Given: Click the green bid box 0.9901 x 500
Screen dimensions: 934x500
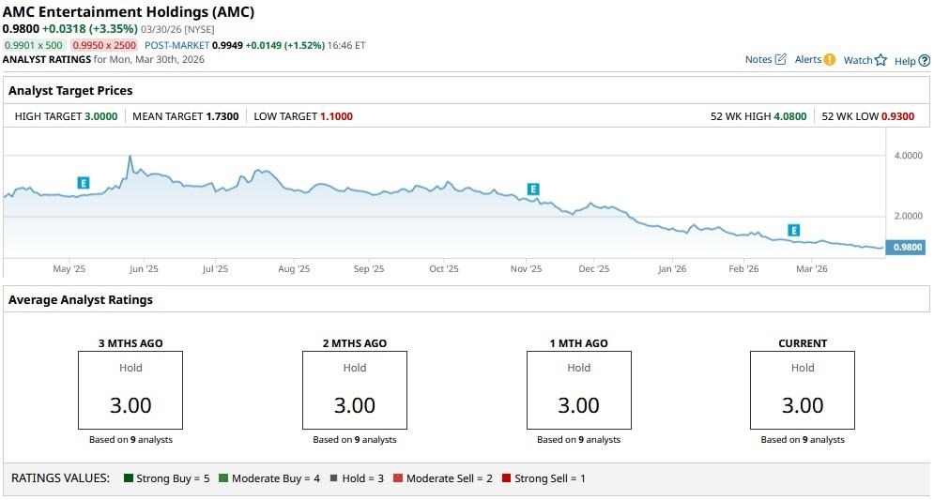Looking at the screenshot, I should point(34,45).
